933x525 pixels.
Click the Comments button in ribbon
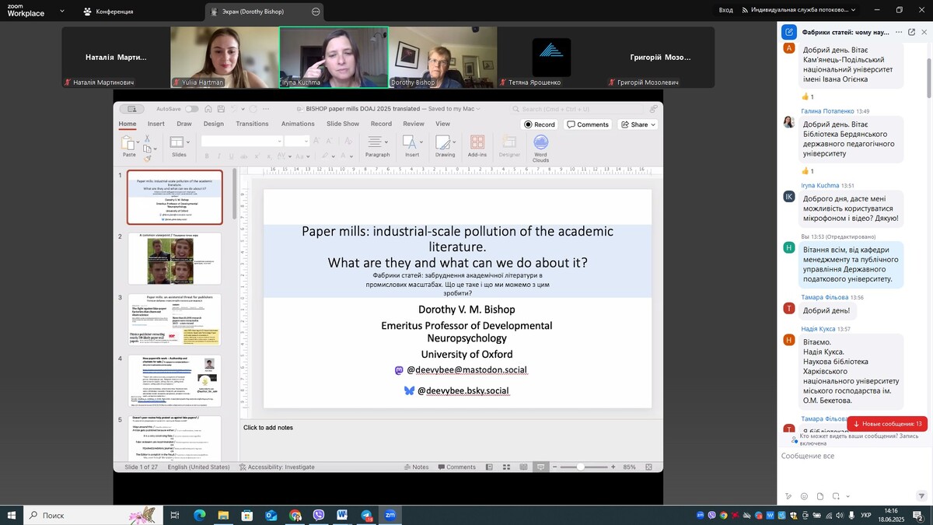(x=588, y=124)
